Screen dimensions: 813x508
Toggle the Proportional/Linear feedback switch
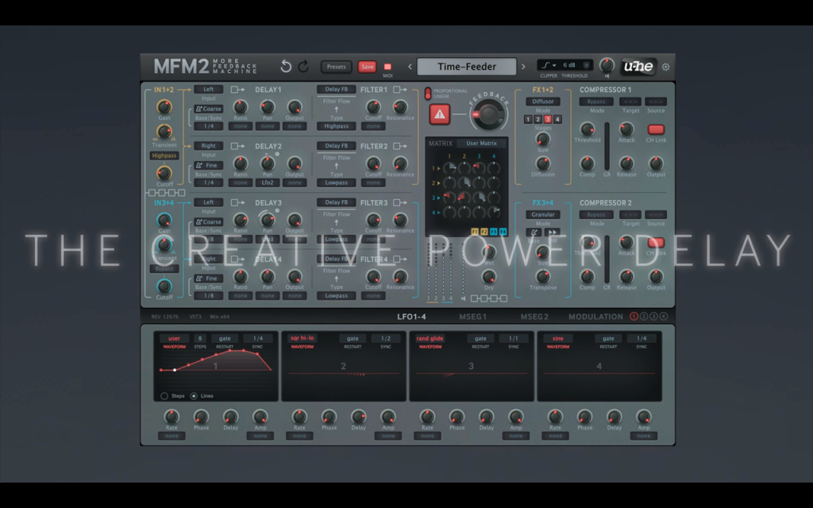point(428,94)
